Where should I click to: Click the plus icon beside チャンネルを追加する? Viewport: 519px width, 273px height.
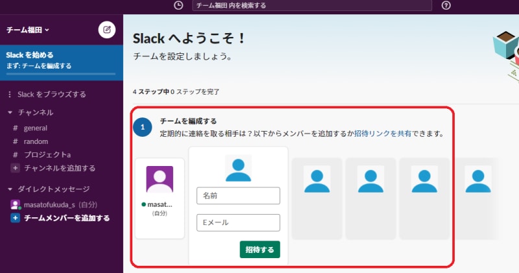click(x=15, y=169)
